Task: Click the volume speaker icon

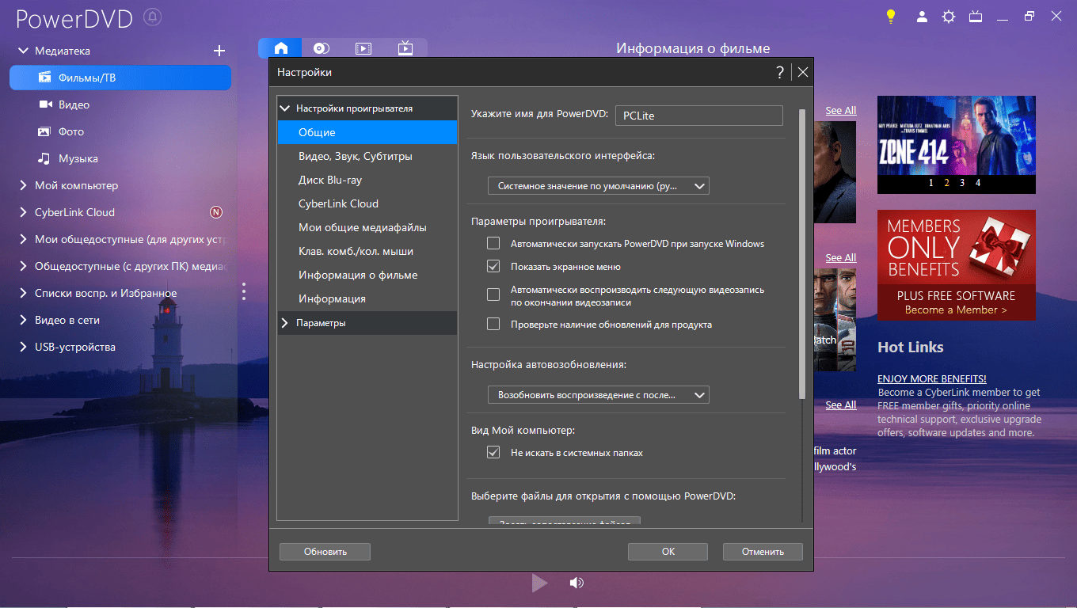Action: pyautogui.click(x=577, y=583)
